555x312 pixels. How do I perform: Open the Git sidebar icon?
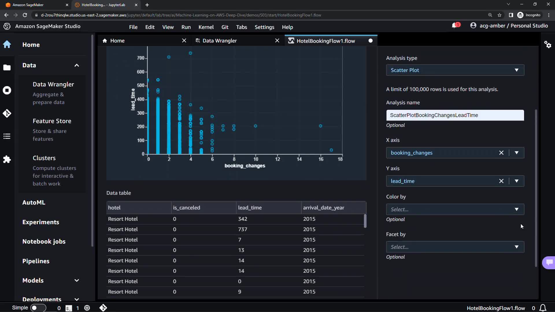7,113
